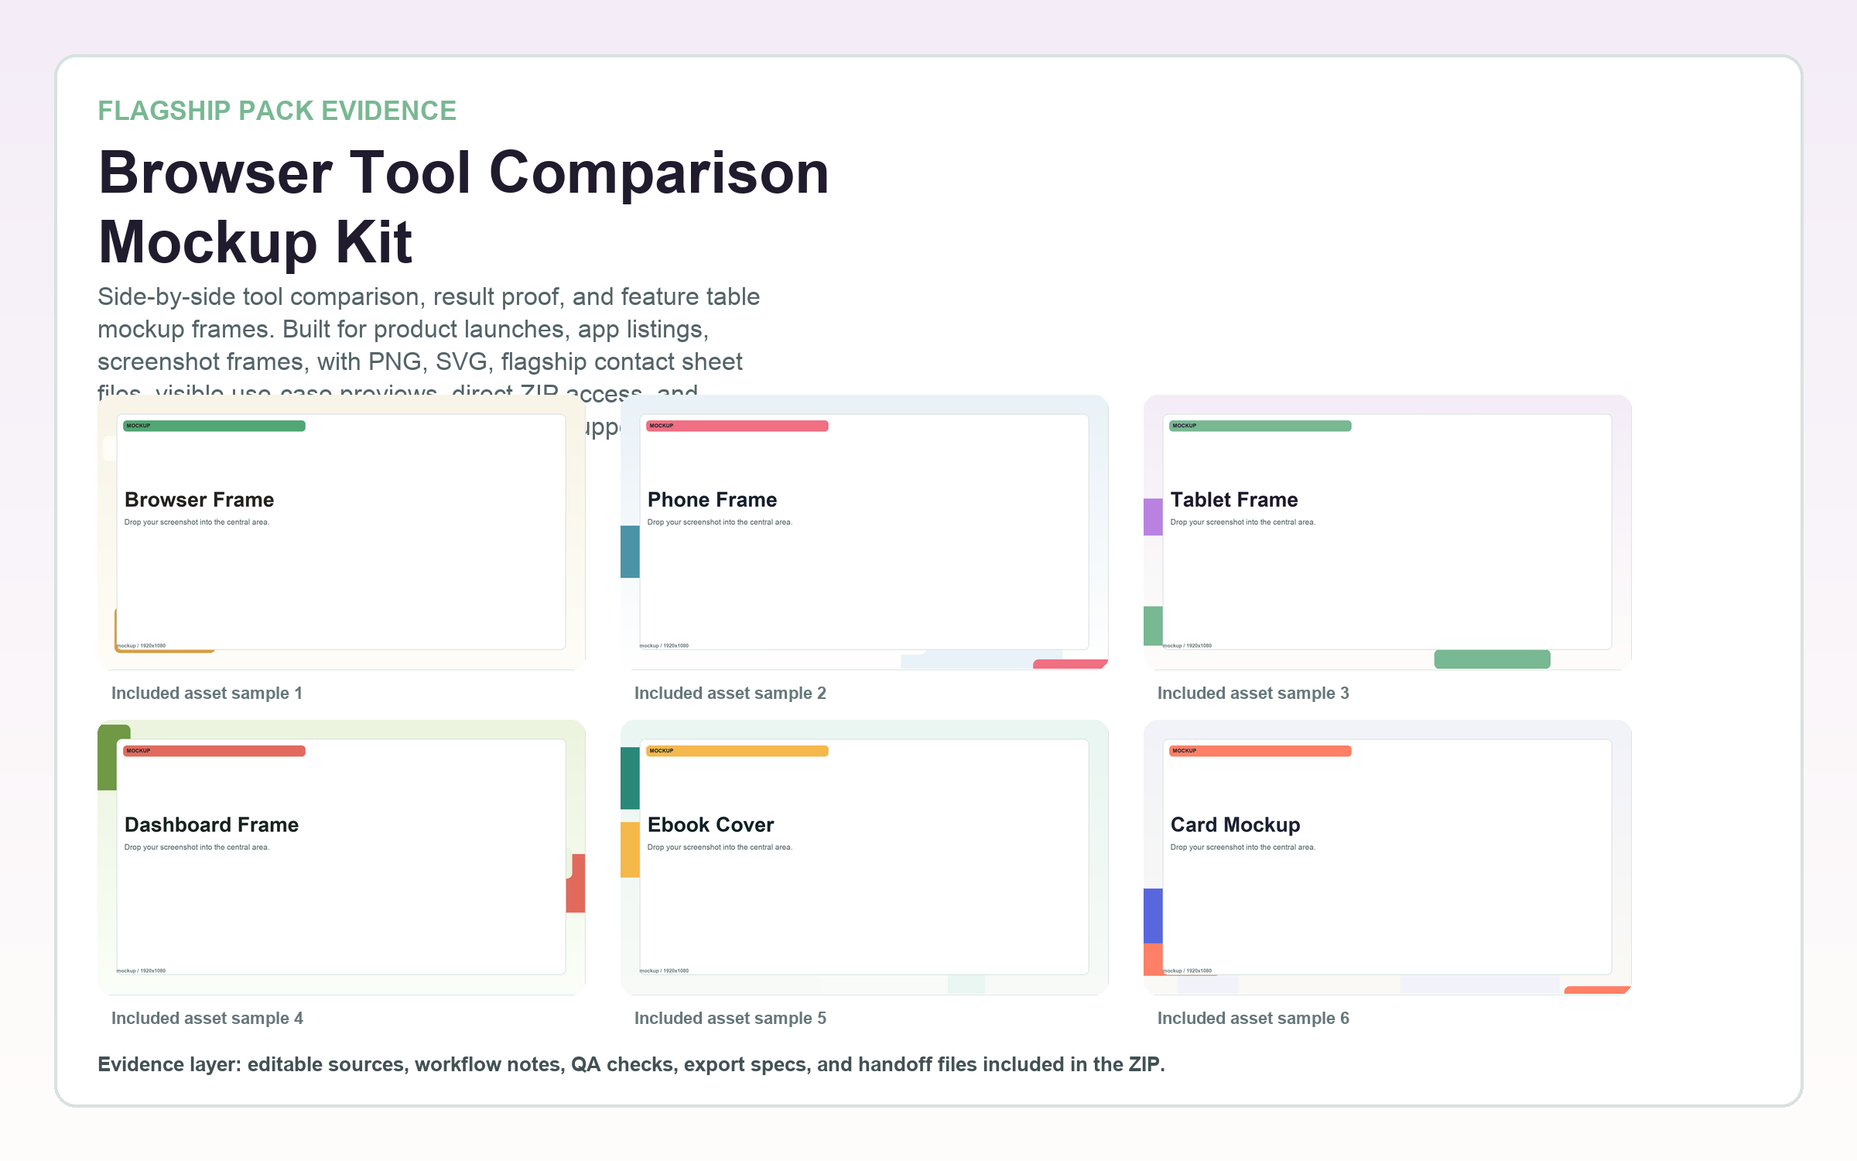Click the red MOCKUP bar in Dashboard Frame
The height and width of the screenshot is (1161, 1857).
coord(214,751)
